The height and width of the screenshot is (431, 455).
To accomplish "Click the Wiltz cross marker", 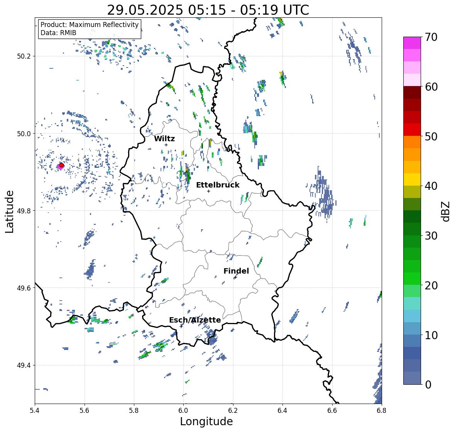I will tap(166, 145).
